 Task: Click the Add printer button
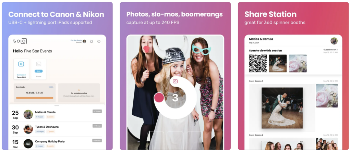point(39,71)
